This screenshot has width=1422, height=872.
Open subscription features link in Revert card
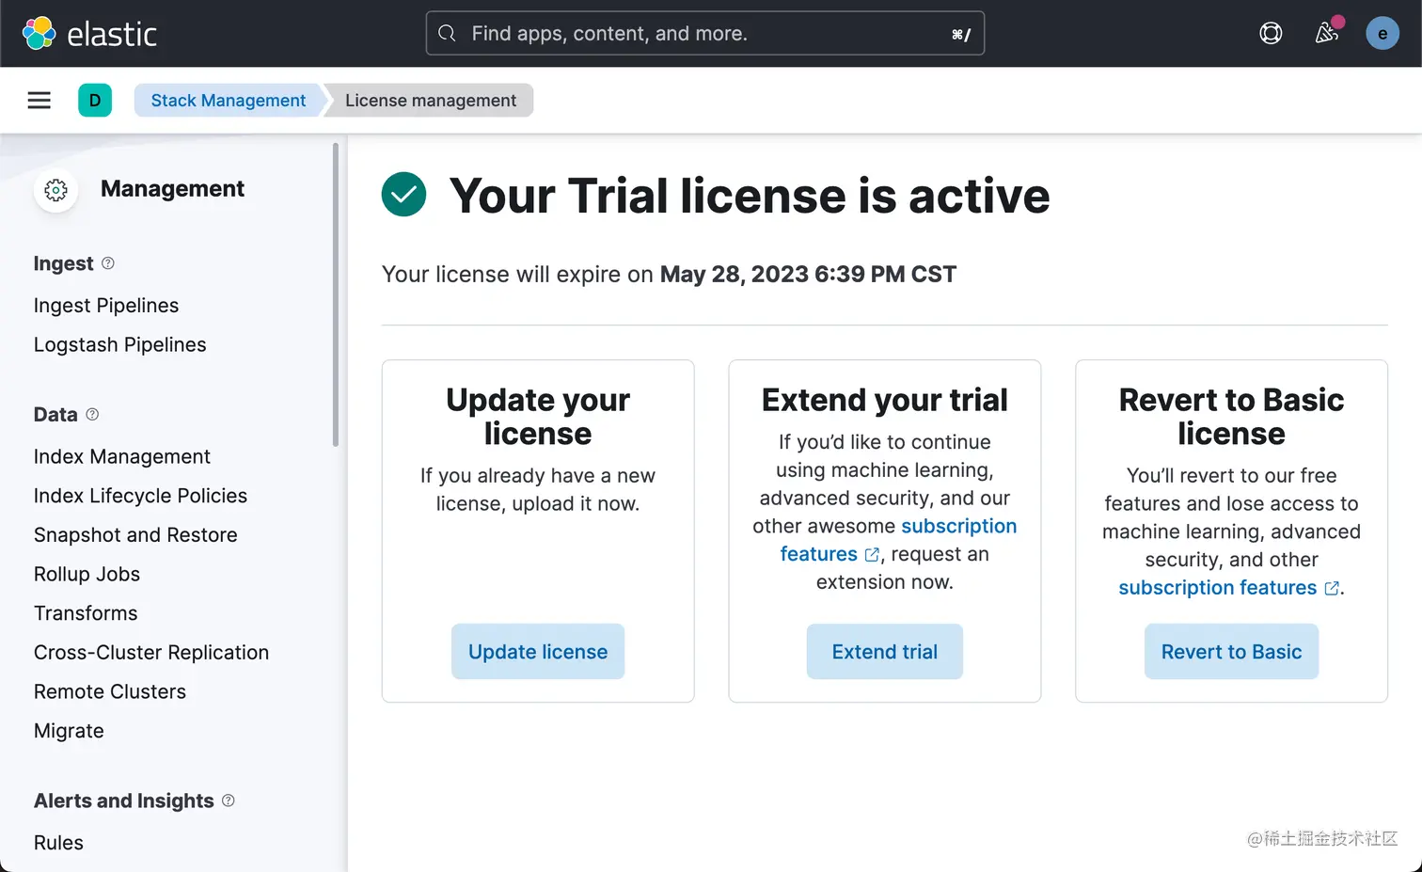coord(1228,588)
